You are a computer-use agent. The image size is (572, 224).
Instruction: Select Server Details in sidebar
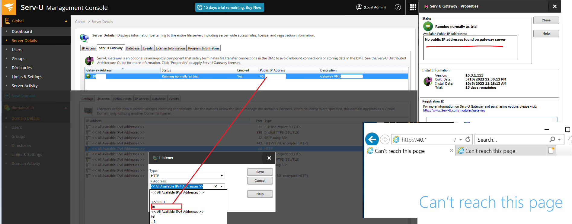click(24, 40)
